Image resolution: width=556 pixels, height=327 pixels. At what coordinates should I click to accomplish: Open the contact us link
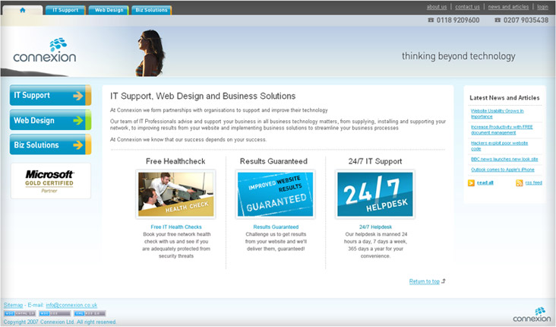[x=467, y=7]
